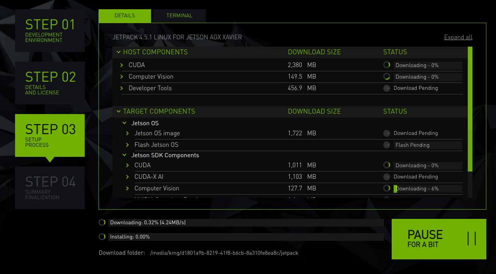Expand the Jetson SDK CUDA row
496x274 pixels.
pos(127,165)
